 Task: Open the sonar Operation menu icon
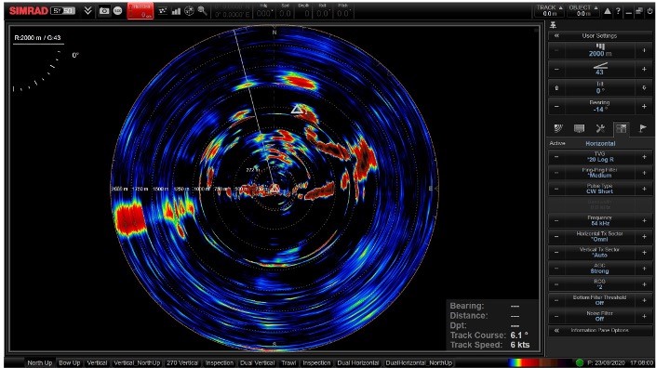point(558,128)
